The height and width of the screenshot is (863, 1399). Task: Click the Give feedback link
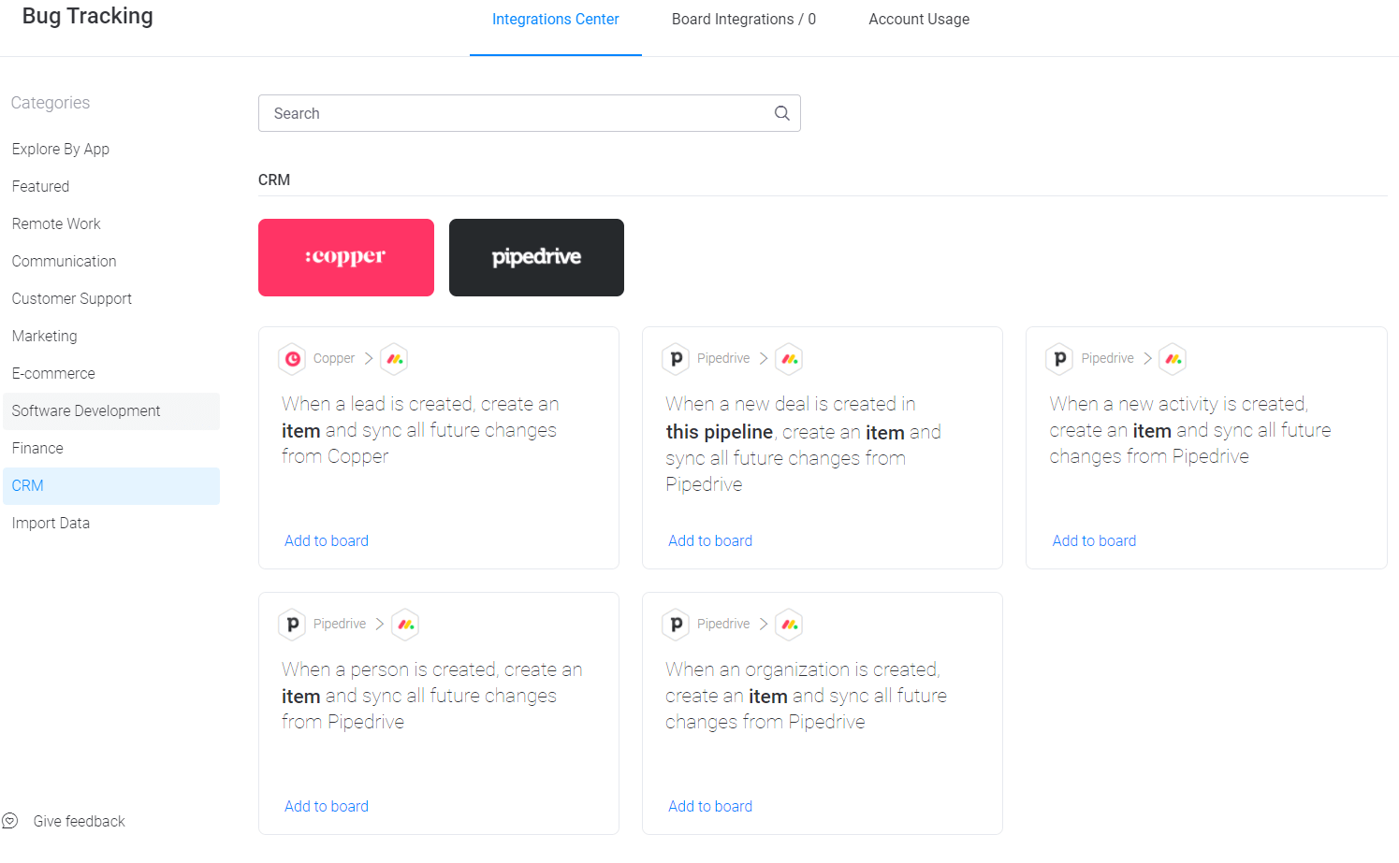click(79, 821)
